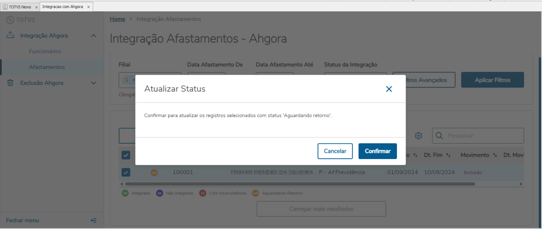Image resolution: width=542 pixels, height=229 pixels.
Task: Click the Filial field chip 1
Action: (127, 79)
